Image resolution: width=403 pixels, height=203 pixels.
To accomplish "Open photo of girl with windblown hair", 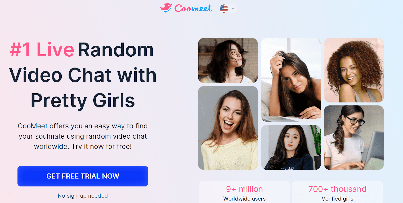I will pyautogui.click(x=228, y=60).
